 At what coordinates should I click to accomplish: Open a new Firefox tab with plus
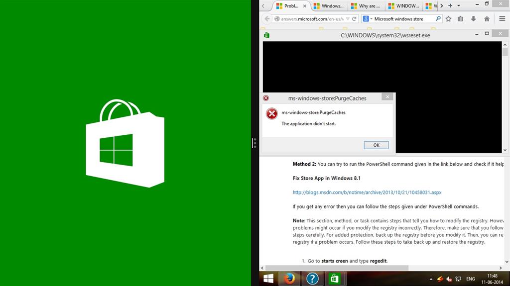pyautogui.click(x=450, y=5)
